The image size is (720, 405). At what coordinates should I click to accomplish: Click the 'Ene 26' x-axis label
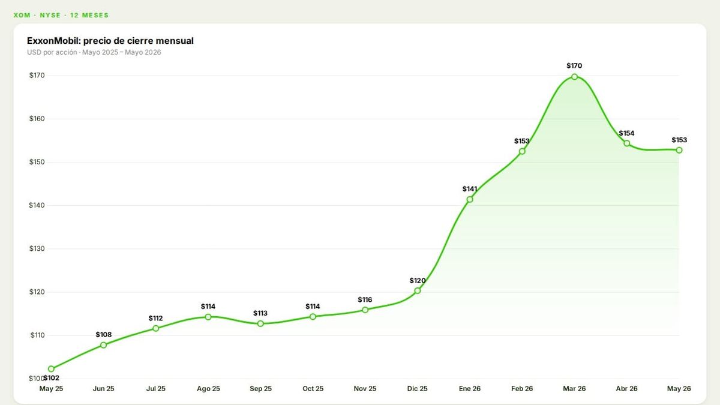point(470,389)
